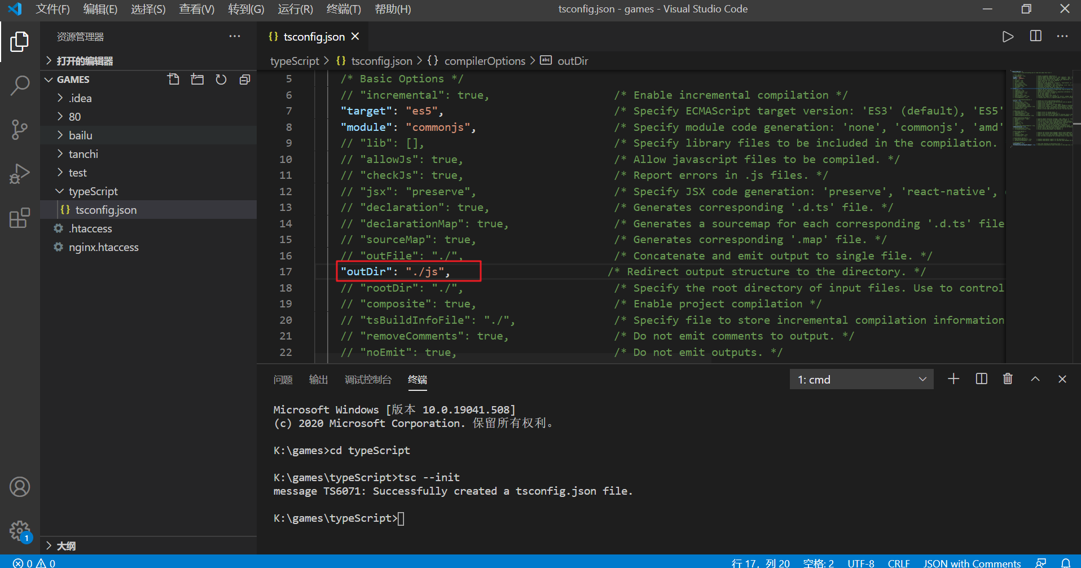Open the Extensions view

[20, 217]
